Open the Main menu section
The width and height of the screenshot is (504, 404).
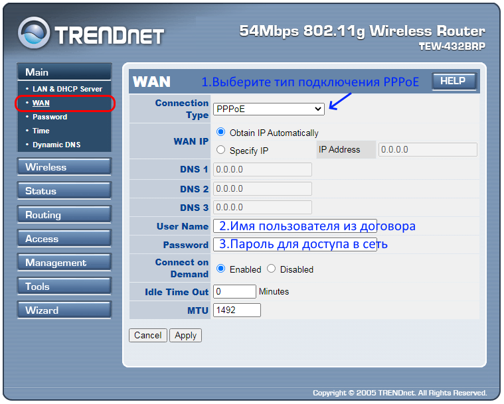(64, 72)
